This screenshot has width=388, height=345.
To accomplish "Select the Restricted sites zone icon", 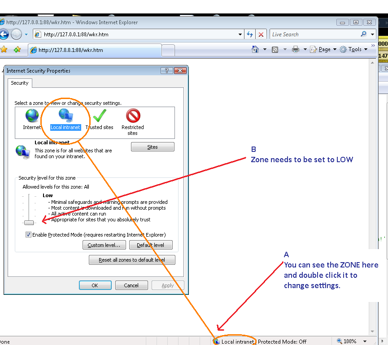I will pyautogui.click(x=133, y=116).
